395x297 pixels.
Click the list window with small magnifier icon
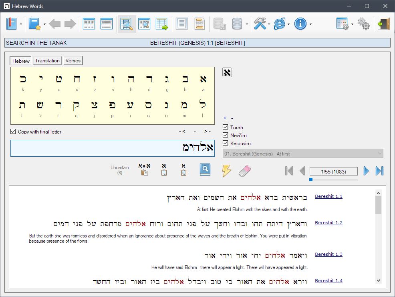144,24
